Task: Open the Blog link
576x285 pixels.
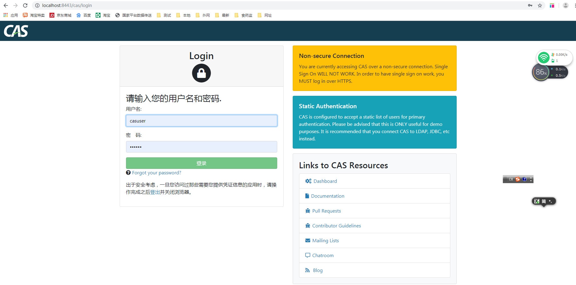Action: tap(318, 270)
